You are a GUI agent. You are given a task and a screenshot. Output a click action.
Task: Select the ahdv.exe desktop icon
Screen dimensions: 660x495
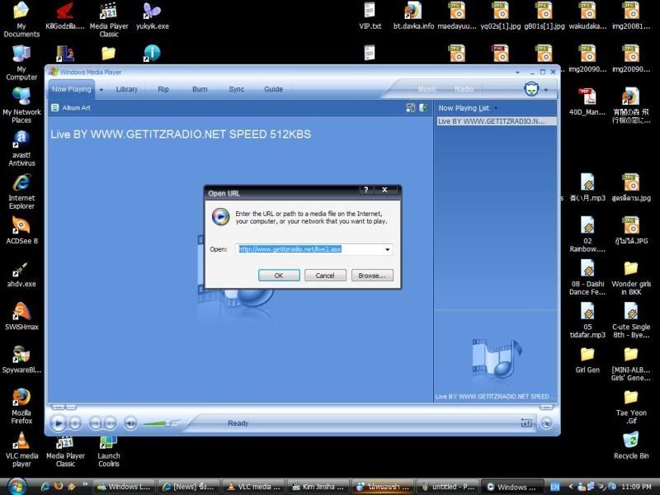pyautogui.click(x=21, y=275)
